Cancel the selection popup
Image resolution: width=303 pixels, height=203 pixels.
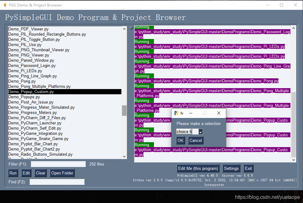[x=195, y=140]
